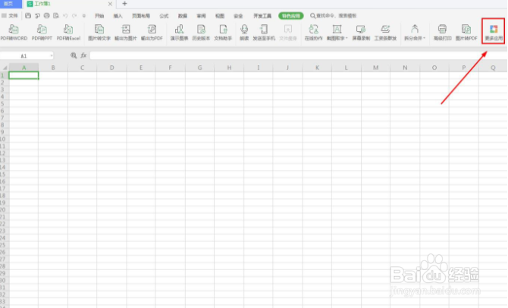508x308 pixels.
Task: Click the greyed 文件瘦身 file slimming icon
Action: coord(287,33)
